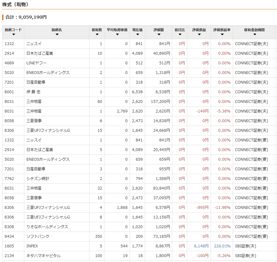Click CONNECT証券(妻) in ソフトバンク row
This screenshot has height=262, width=277.
254,237
